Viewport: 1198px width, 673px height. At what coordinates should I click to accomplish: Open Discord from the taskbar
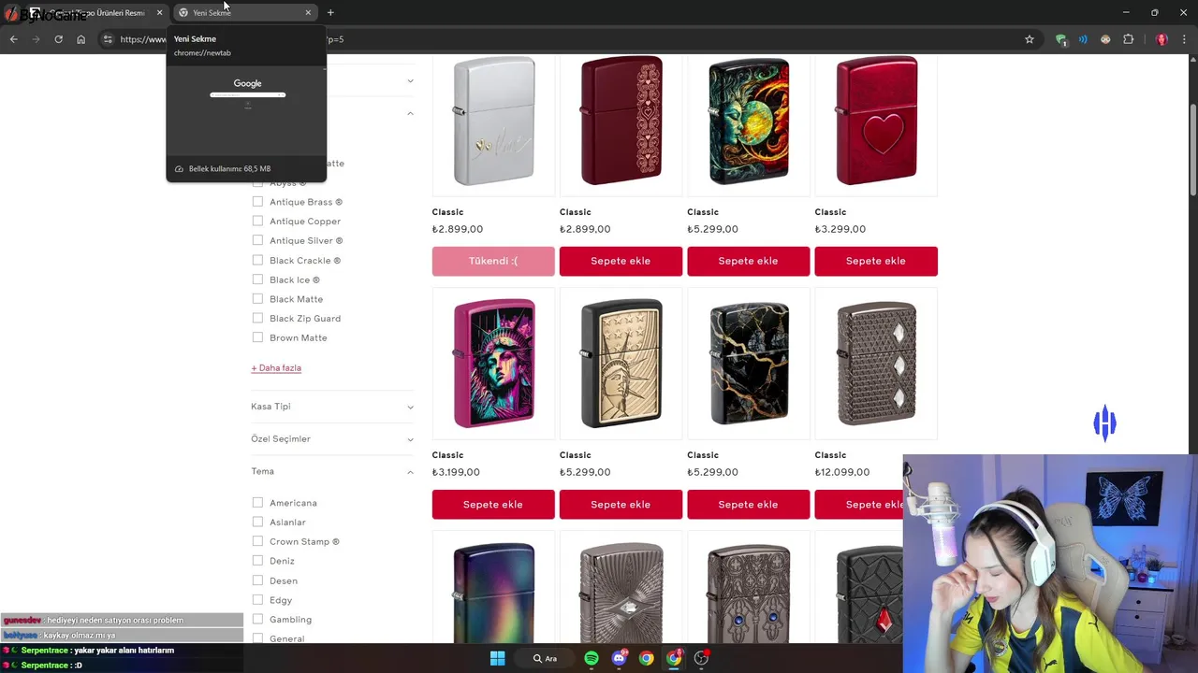619,658
